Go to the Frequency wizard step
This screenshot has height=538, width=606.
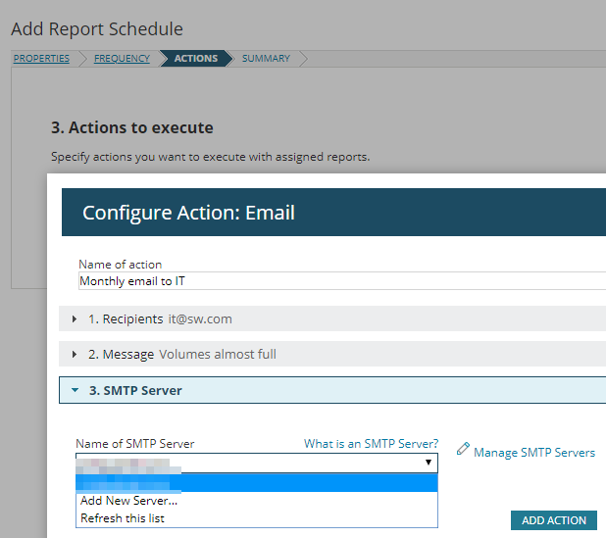(122, 59)
